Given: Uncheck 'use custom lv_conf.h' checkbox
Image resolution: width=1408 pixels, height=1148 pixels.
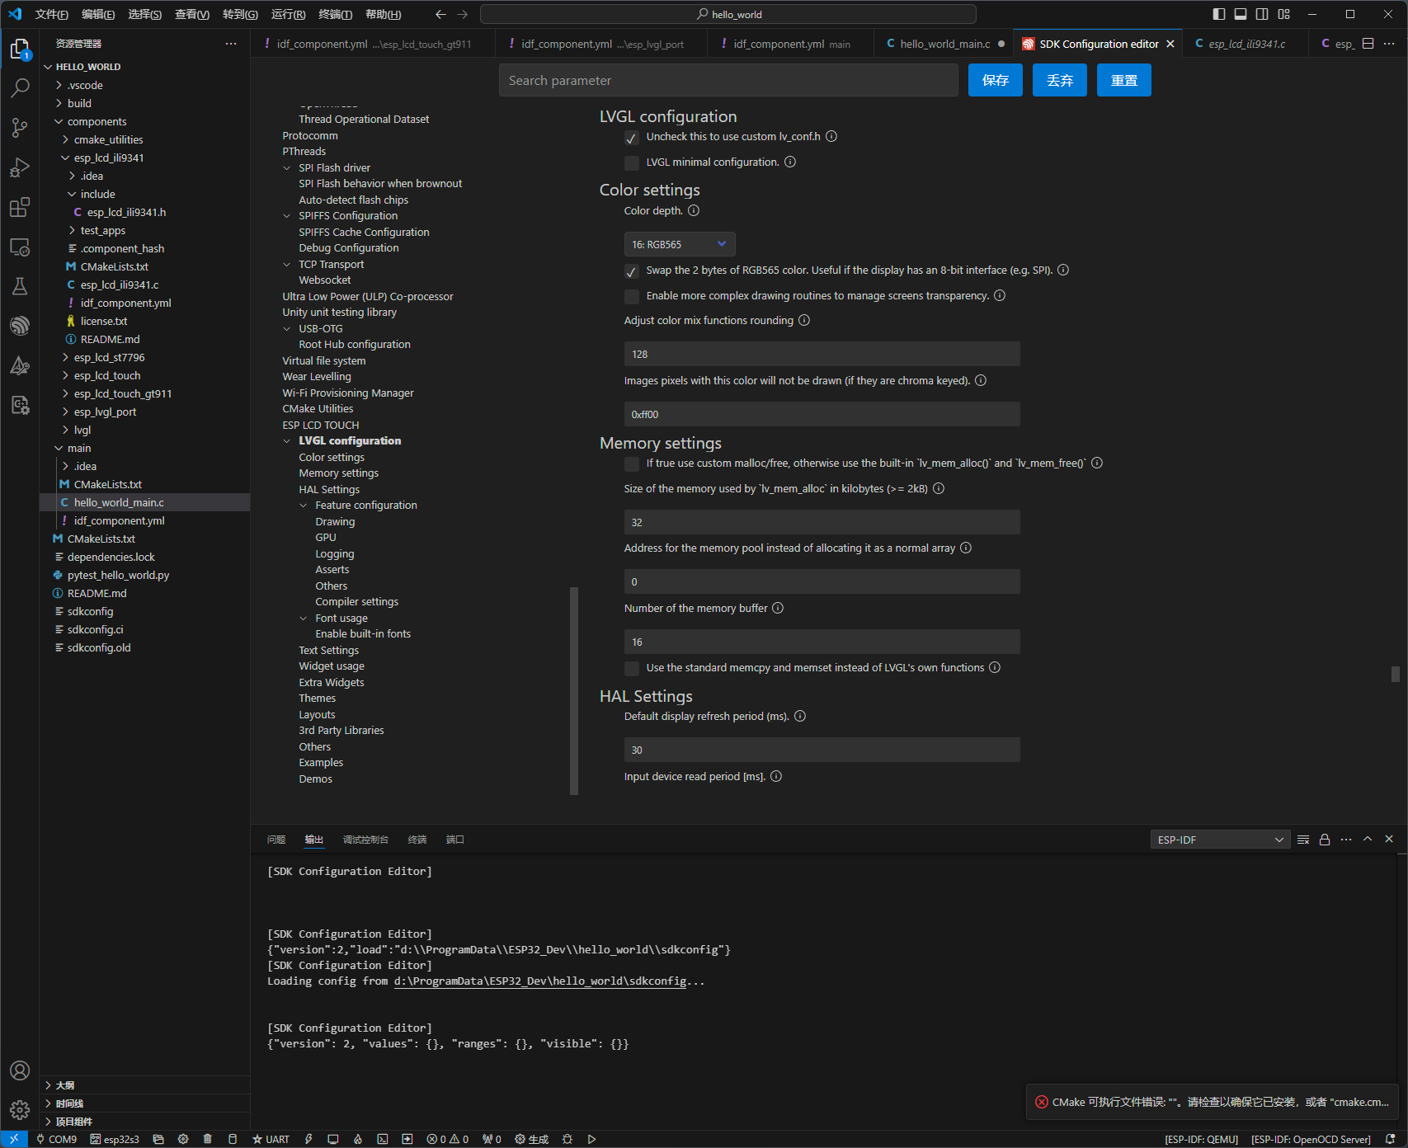Looking at the screenshot, I should [x=632, y=138].
